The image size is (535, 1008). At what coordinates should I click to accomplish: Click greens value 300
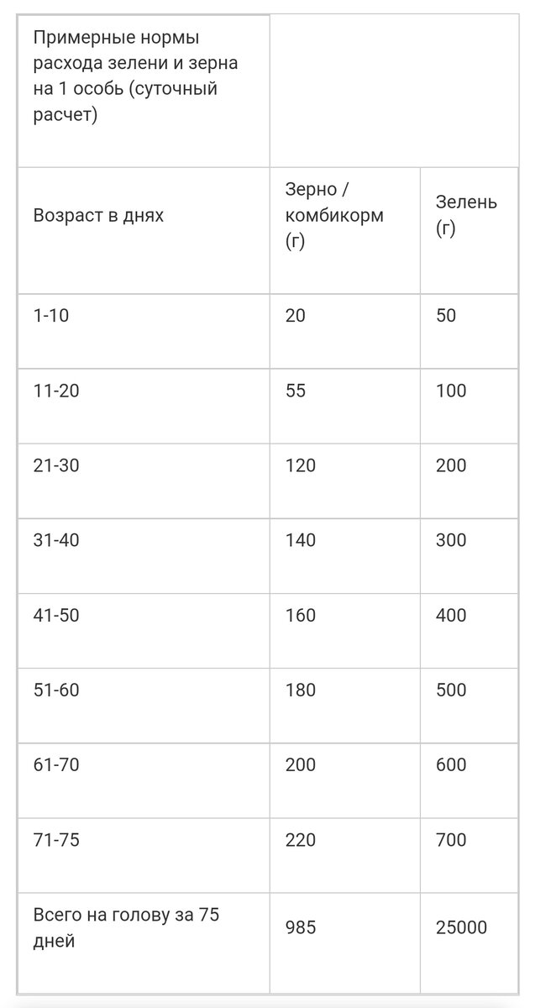coord(451,540)
